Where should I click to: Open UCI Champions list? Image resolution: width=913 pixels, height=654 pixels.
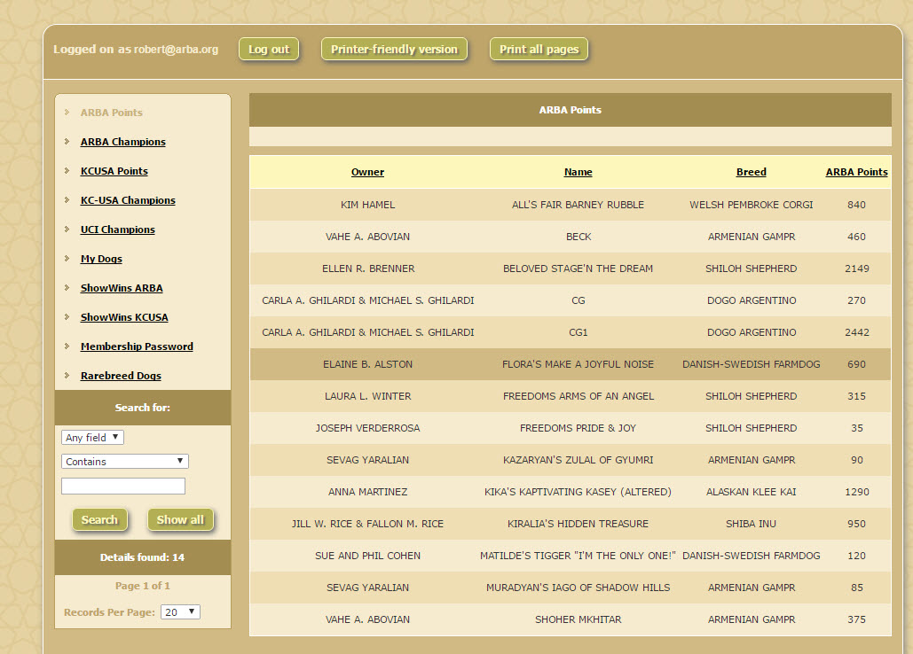click(117, 230)
